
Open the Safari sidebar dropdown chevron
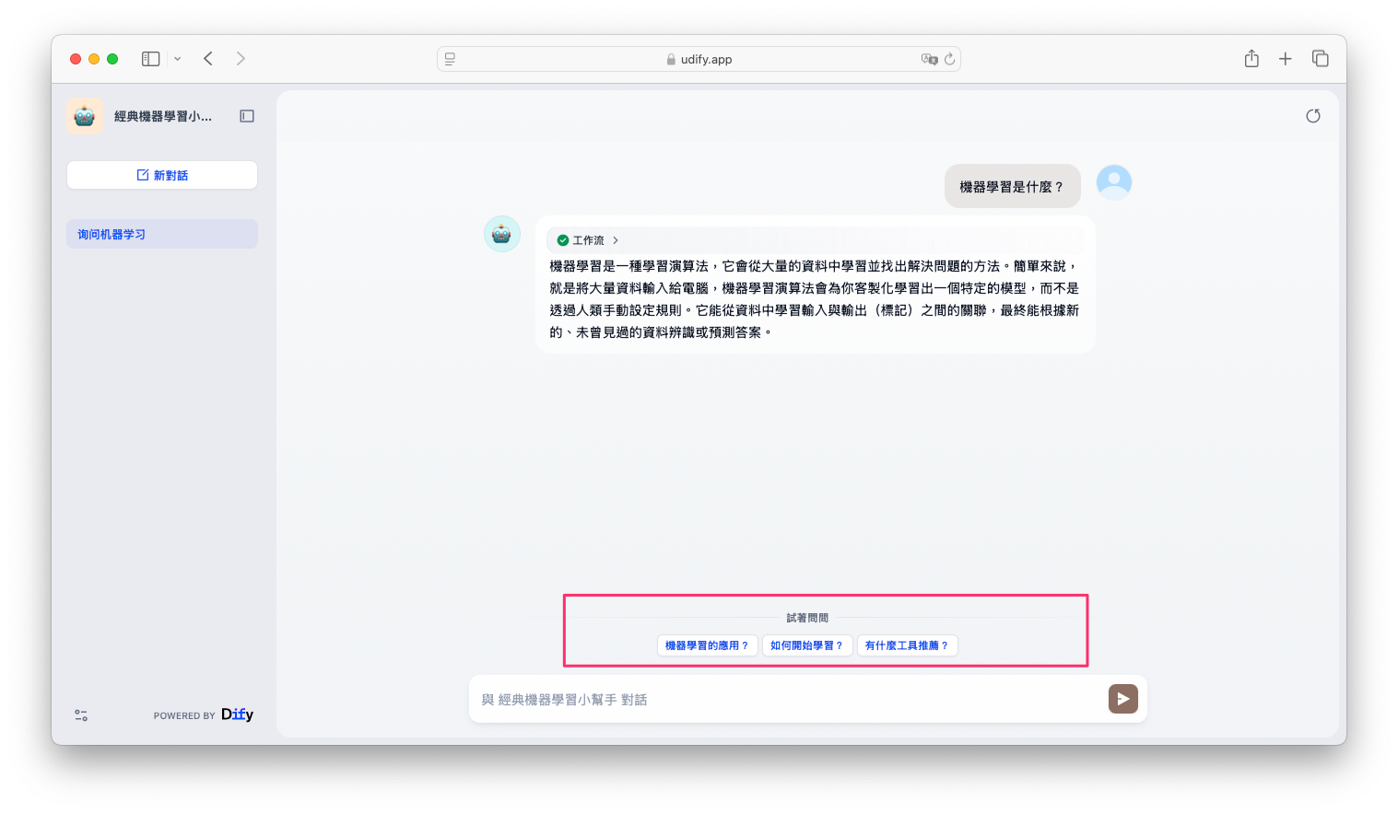(178, 59)
